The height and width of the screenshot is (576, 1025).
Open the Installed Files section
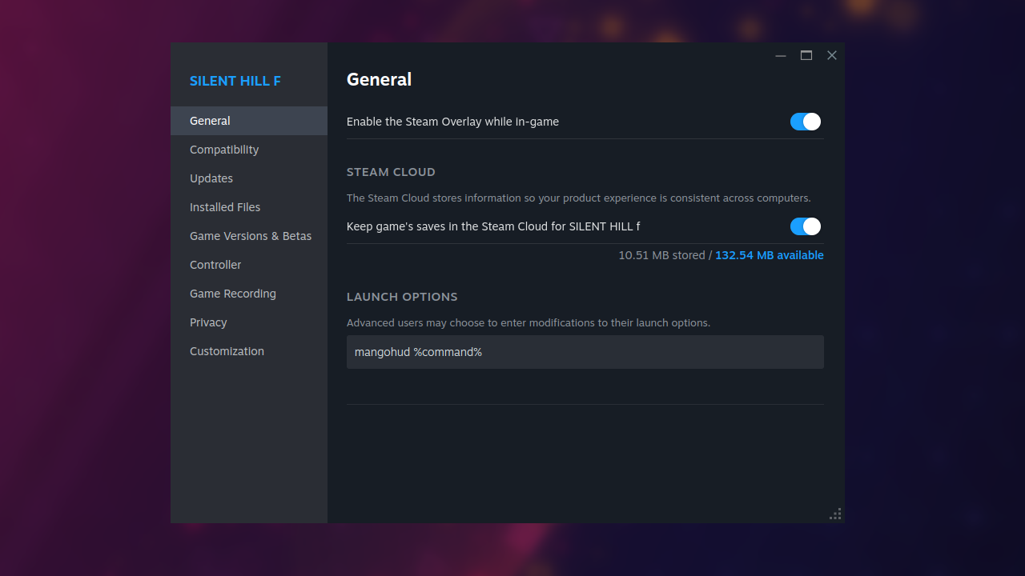click(224, 206)
